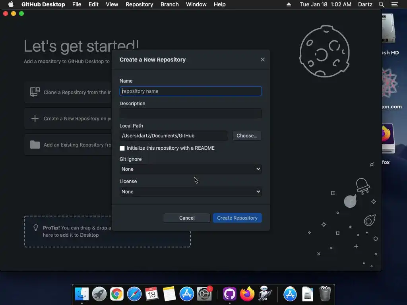
Task: Open Finder from the dock
Action: 82,294
